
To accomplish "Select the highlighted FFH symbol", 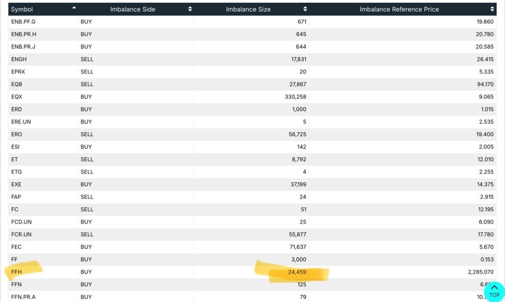I will [x=17, y=272].
